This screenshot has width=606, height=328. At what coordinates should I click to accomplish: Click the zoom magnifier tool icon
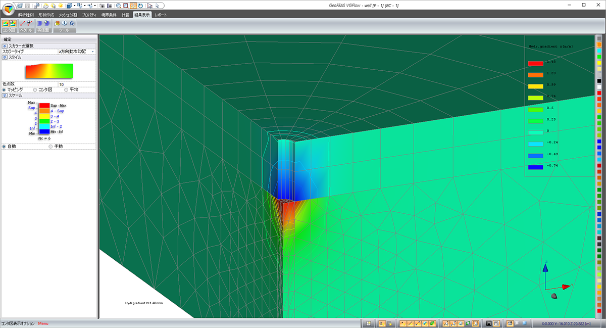pyautogui.click(x=118, y=5)
